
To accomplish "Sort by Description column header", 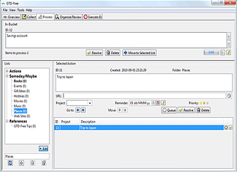I will 152,121.
